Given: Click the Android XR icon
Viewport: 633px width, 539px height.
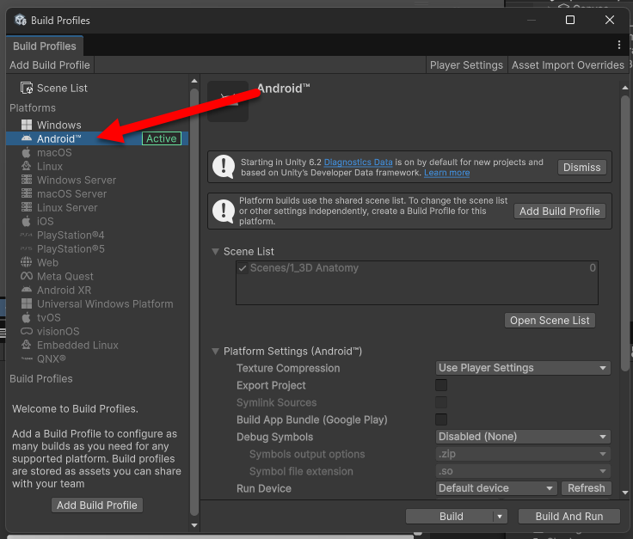Looking at the screenshot, I should click(x=27, y=290).
